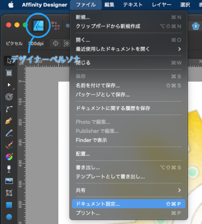The width and height of the screenshot is (202, 224).
Task: Choose 開く... menu entry
Action: (129, 40)
